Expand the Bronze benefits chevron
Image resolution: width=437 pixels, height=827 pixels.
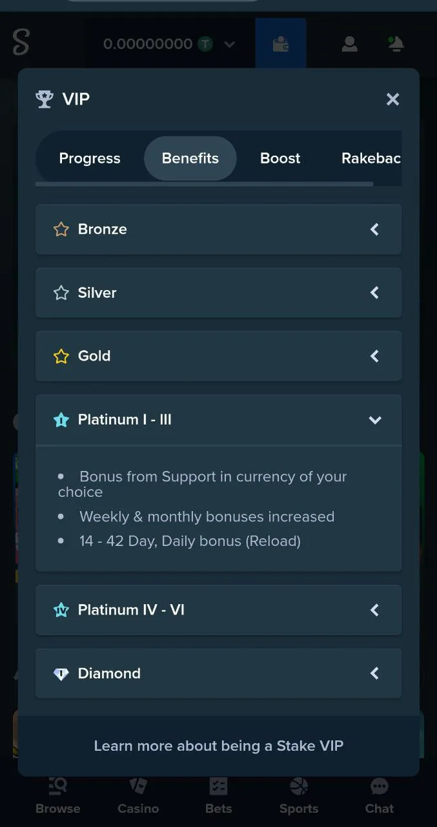pyautogui.click(x=374, y=229)
